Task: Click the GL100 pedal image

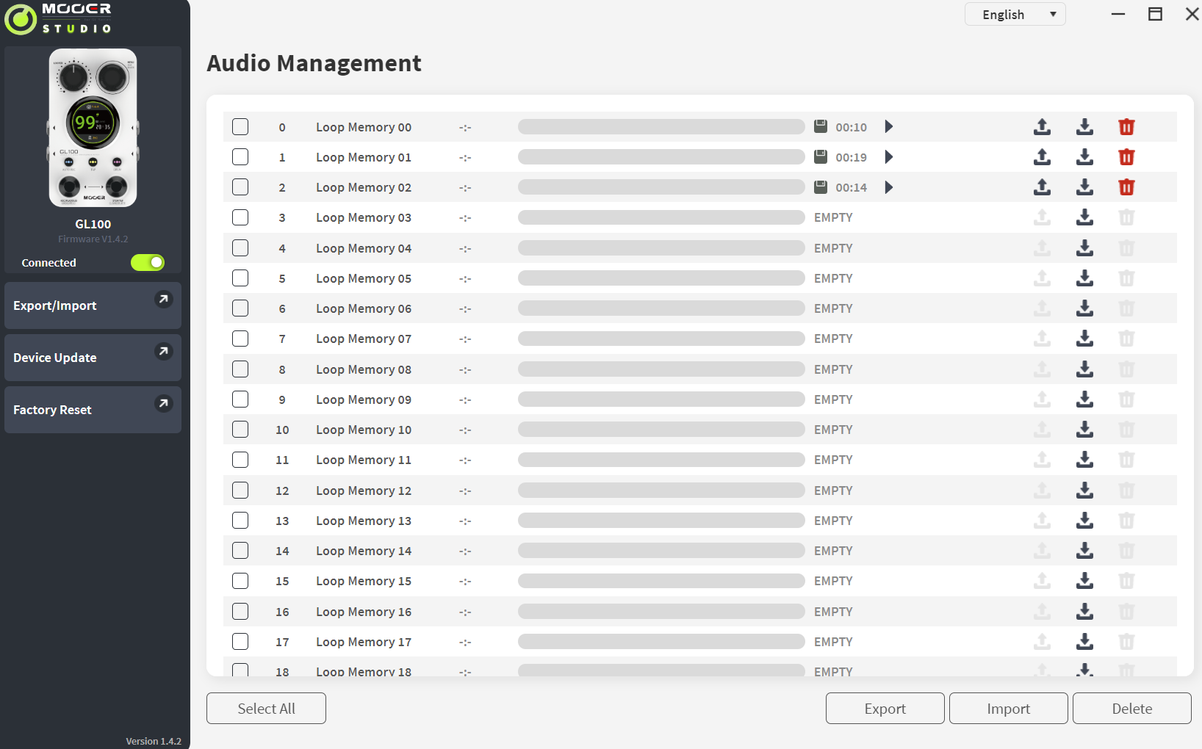Action: tap(93, 128)
